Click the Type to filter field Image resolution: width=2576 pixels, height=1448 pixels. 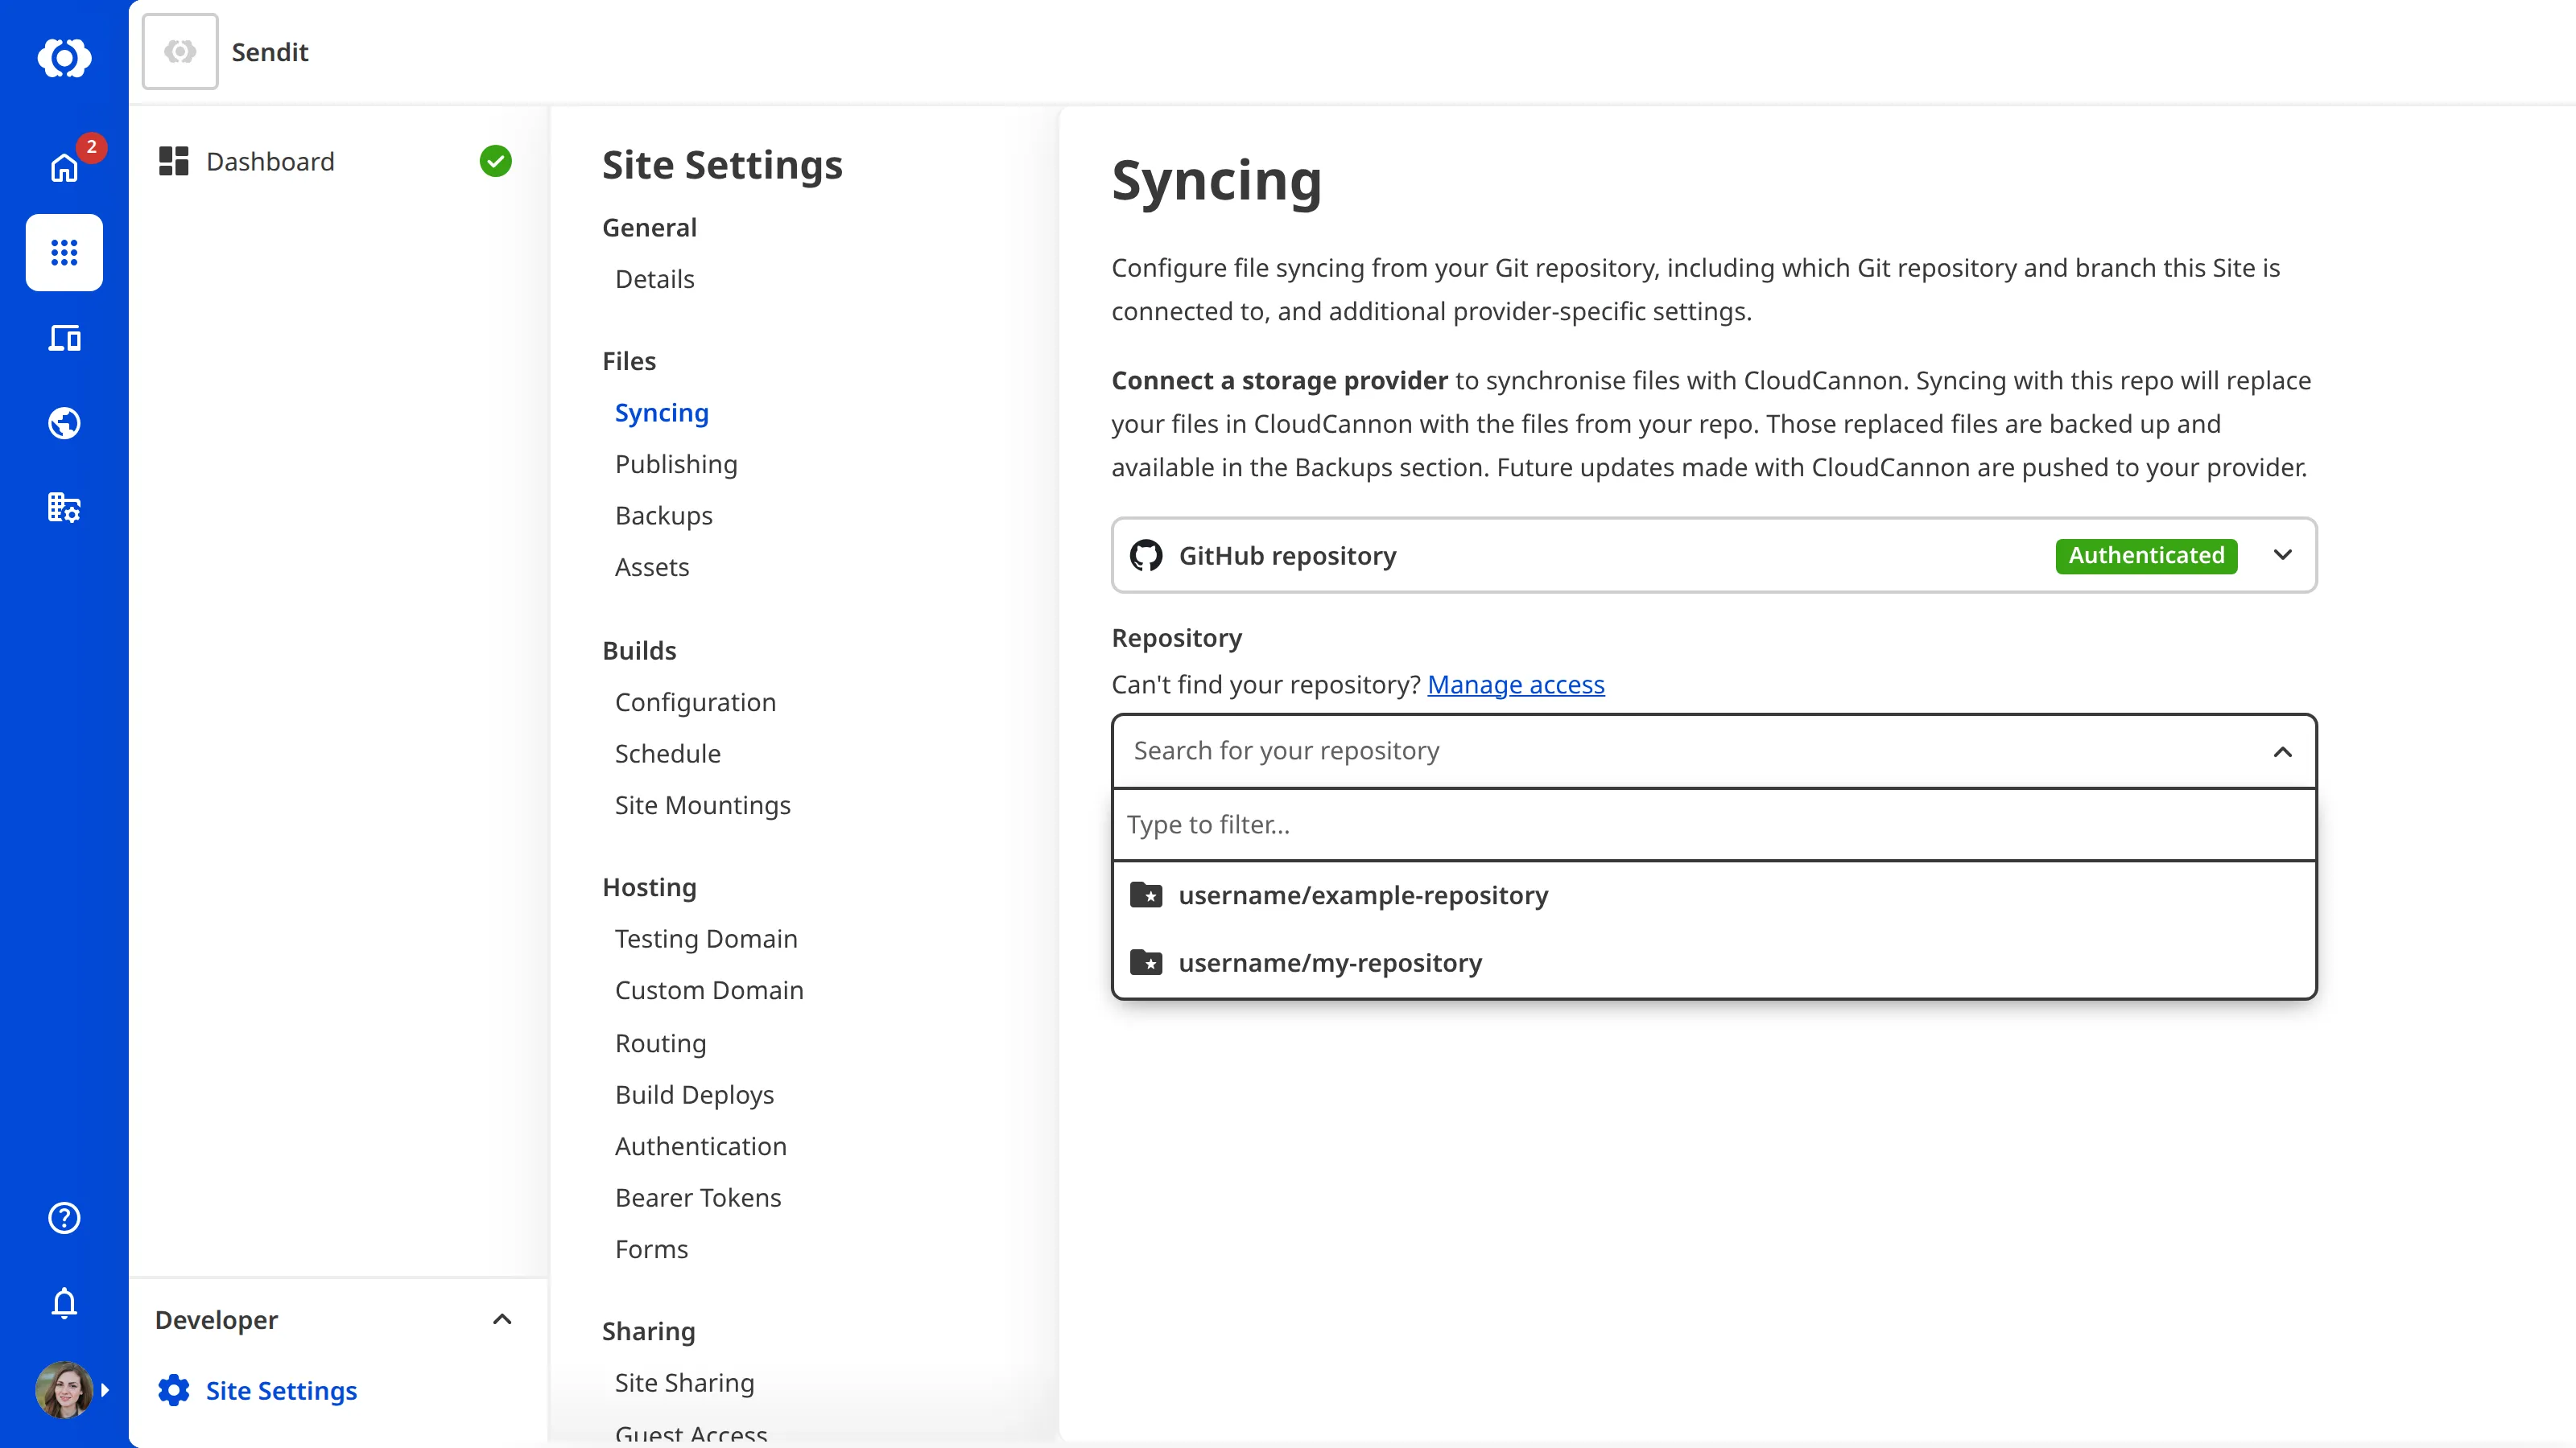pyautogui.click(x=1714, y=825)
